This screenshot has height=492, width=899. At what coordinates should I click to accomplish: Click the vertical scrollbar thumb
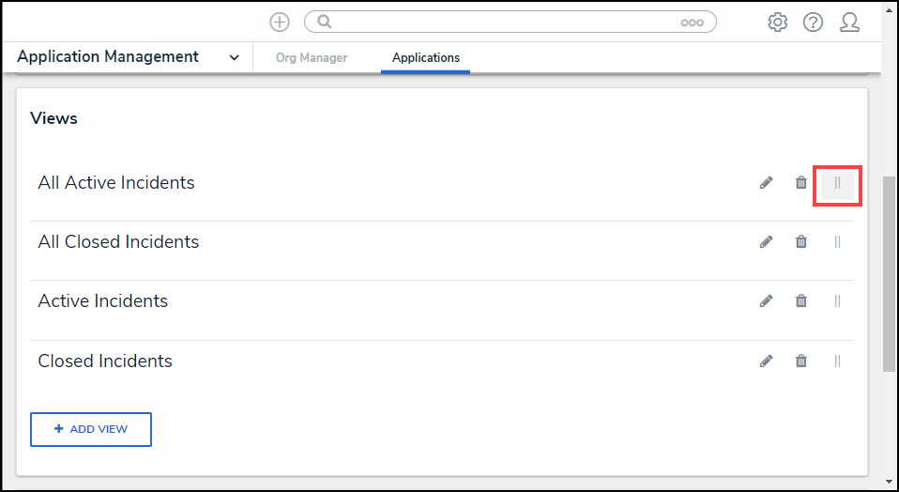(x=889, y=272)
